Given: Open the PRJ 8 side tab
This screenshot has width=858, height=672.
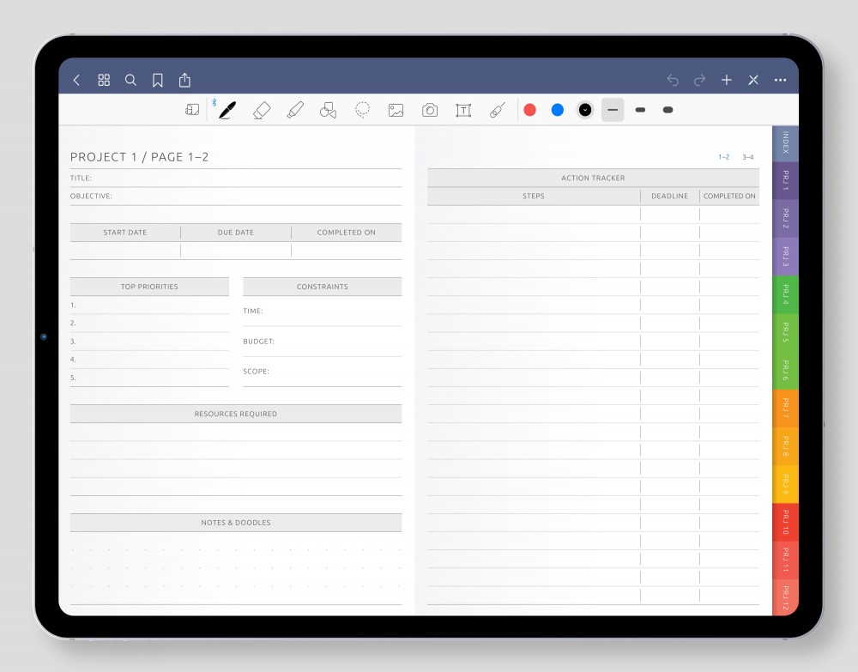Looking at the screenshot, I should point(785,446).
